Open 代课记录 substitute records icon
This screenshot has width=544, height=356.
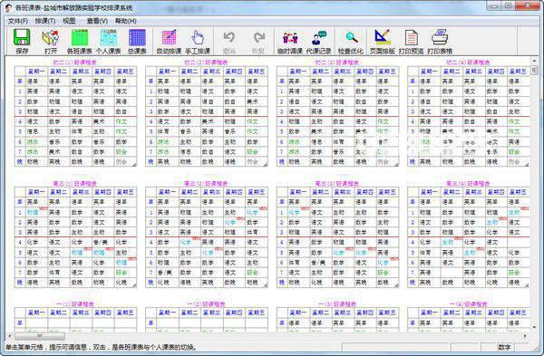tap(319, 37)
